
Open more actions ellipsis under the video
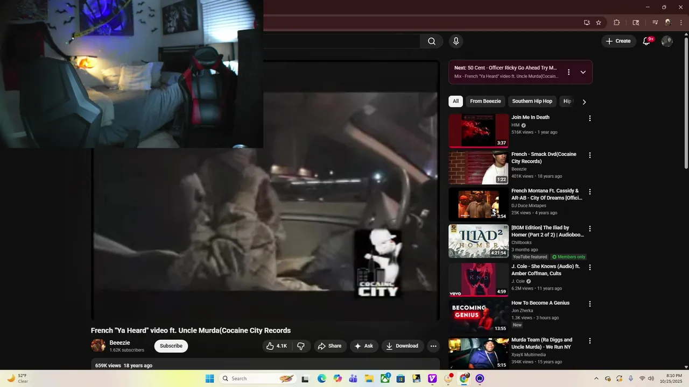(x=433, y=346)
